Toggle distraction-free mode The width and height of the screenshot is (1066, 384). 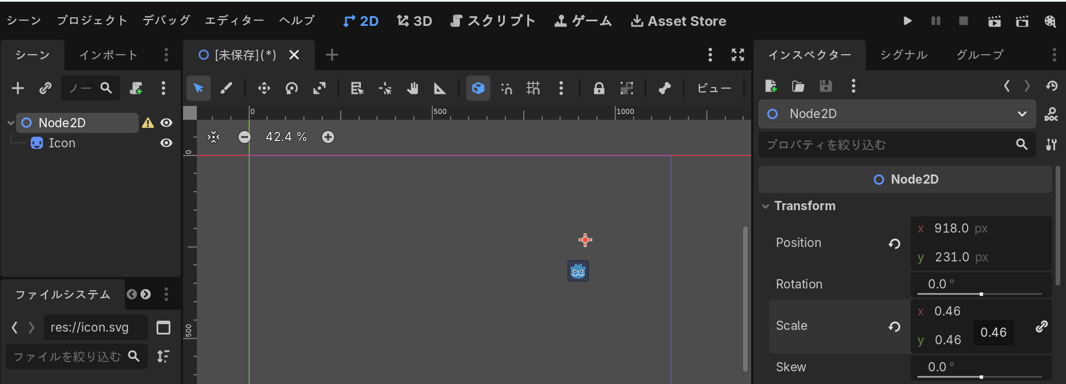(x=738, y=55)
